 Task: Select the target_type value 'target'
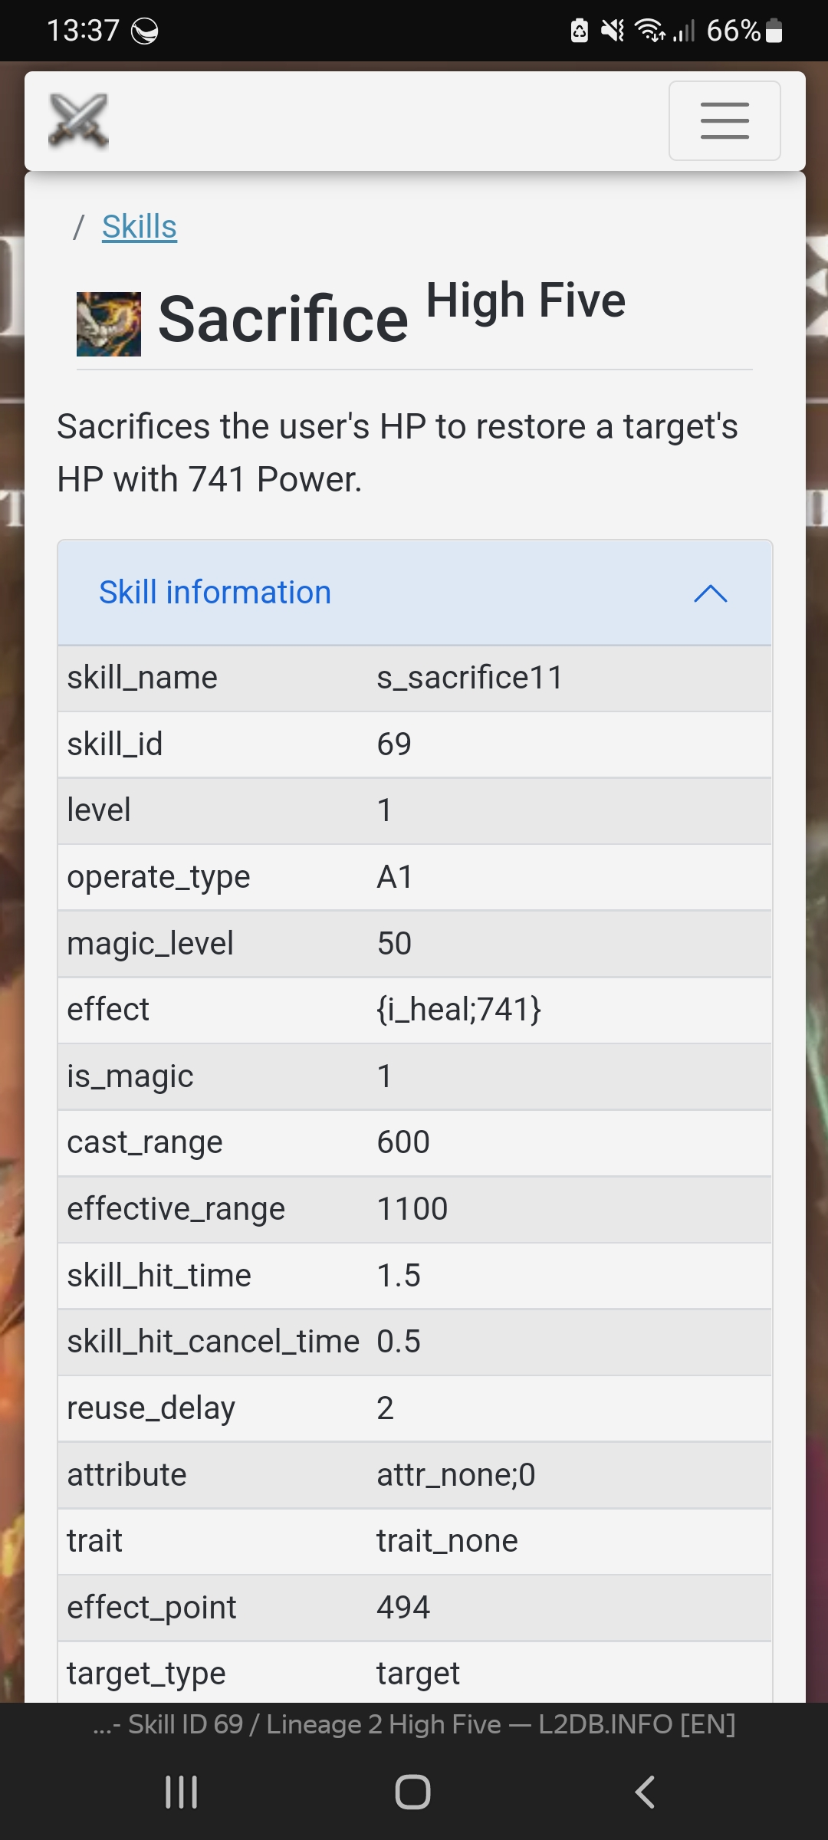pos(419,1674)
